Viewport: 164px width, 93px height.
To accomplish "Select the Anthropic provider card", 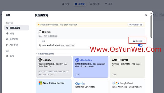I will click(x=127, y=67).
